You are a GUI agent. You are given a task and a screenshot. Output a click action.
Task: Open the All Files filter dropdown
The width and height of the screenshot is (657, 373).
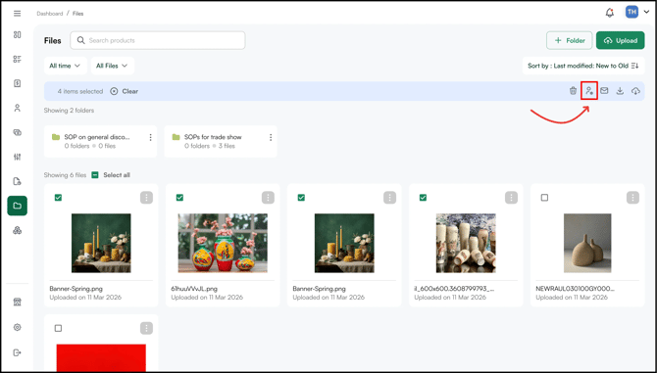pos(113,66)
